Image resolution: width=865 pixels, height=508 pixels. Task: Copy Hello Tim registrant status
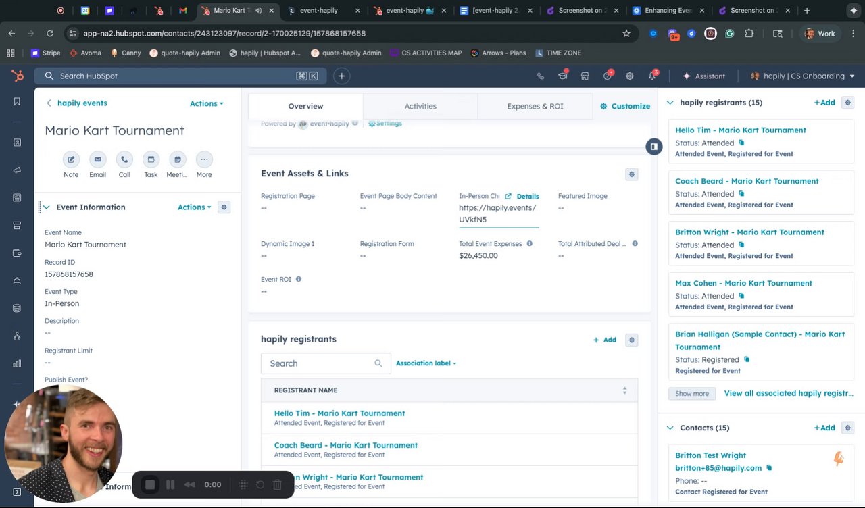(x=741, y=143)
